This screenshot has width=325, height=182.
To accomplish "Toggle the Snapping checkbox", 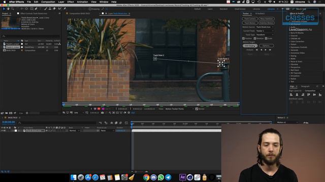I will click(90, 9).
